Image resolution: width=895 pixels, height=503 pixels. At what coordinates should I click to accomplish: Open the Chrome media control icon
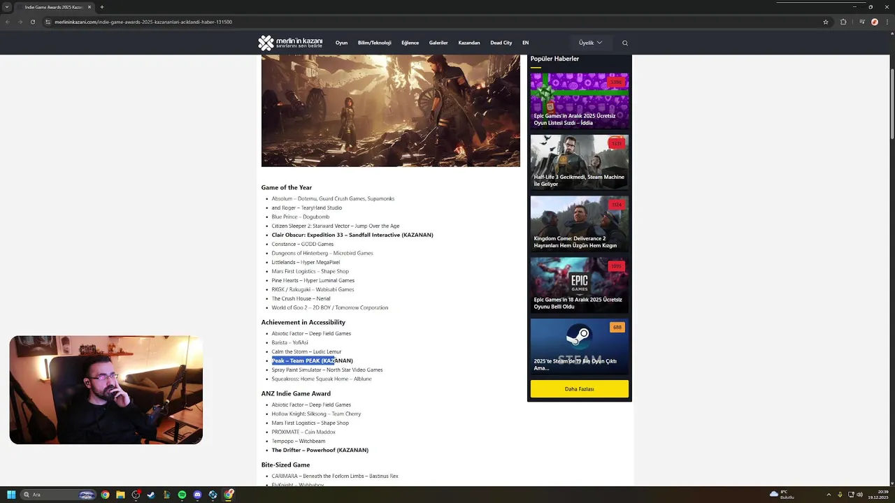click(861, 22)
